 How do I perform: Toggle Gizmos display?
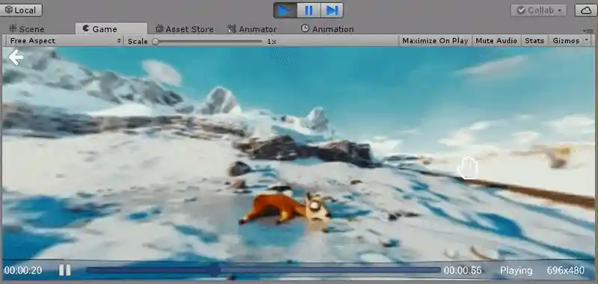(566, 41)
